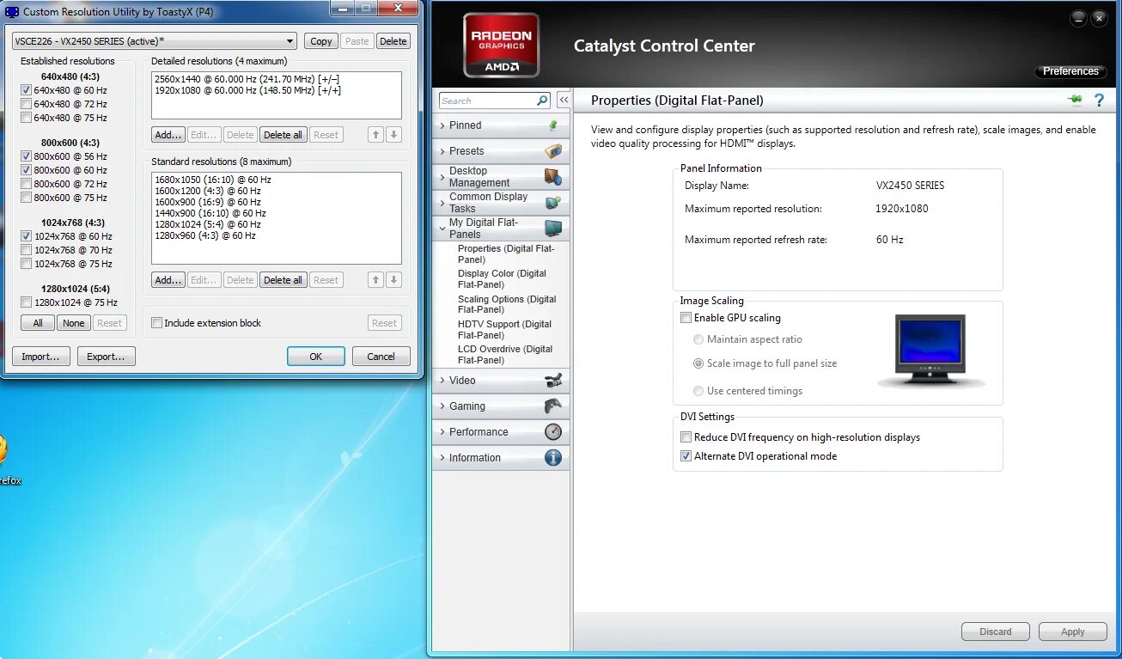Check 800x600 @ 75 Hz
This screenshot has width=1122, height=659.
tap(27, 198)
